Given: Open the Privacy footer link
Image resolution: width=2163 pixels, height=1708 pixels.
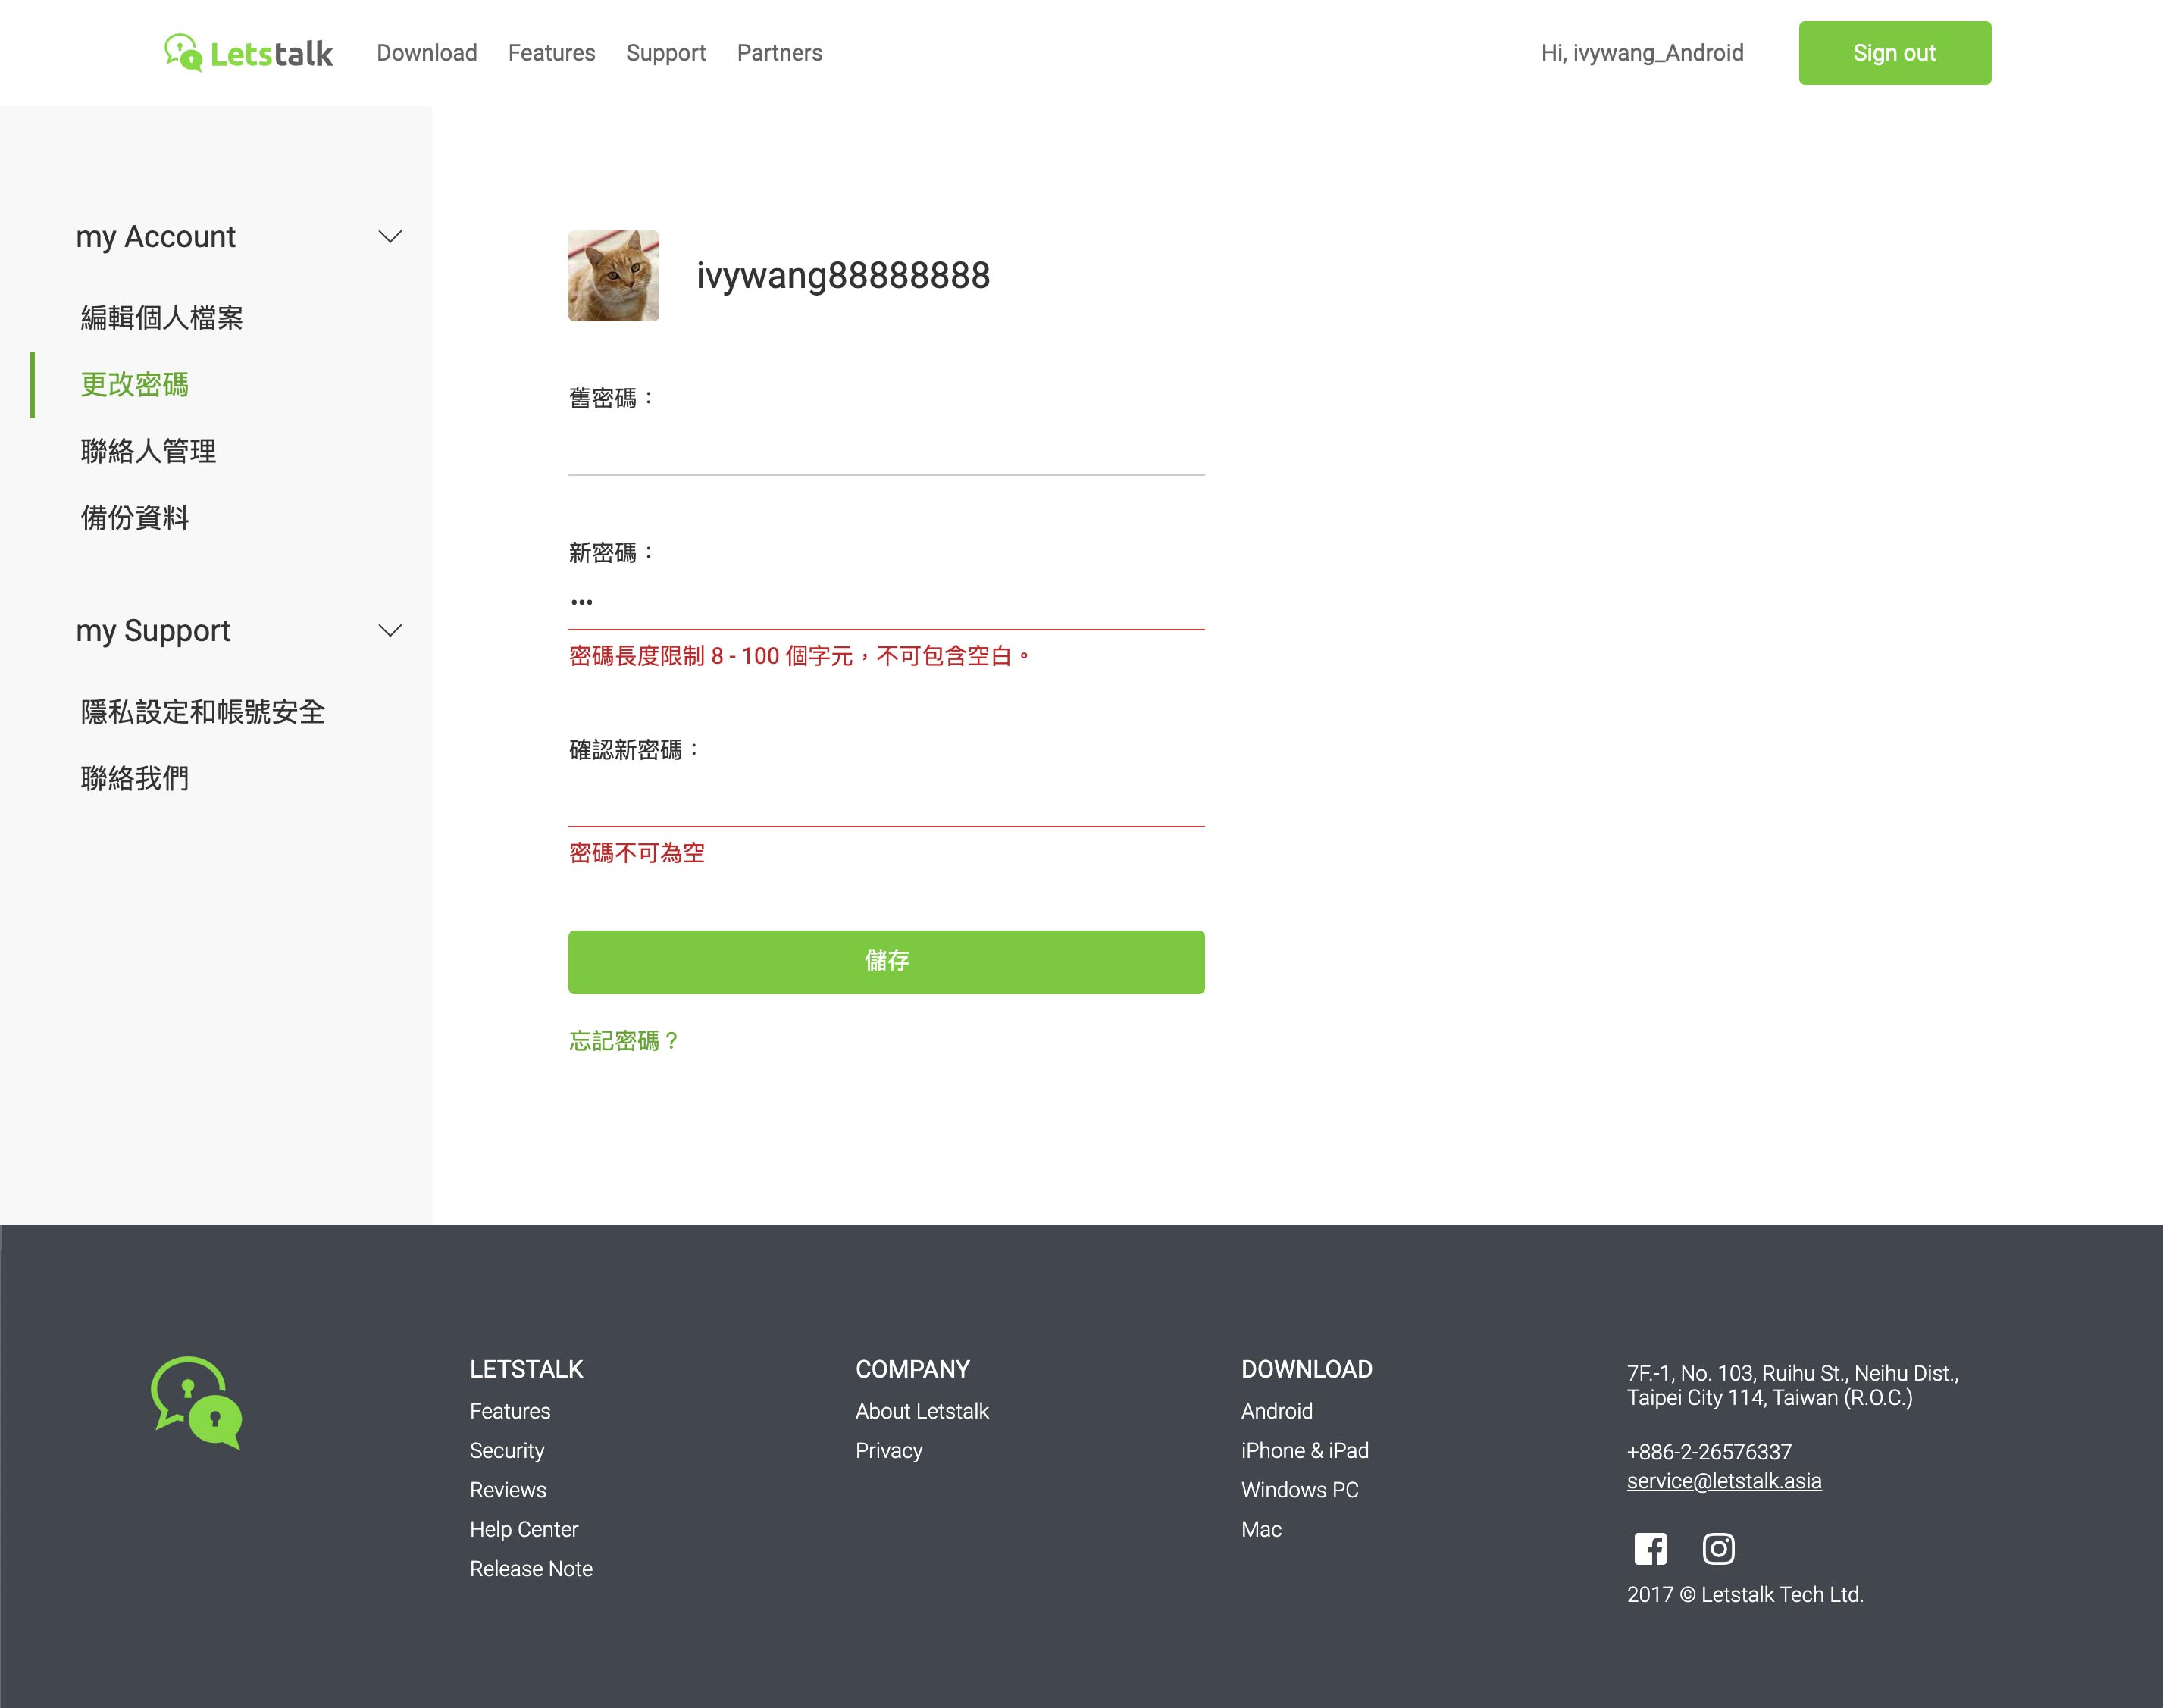Looking at the screenshot, I should pos(889,1451).
